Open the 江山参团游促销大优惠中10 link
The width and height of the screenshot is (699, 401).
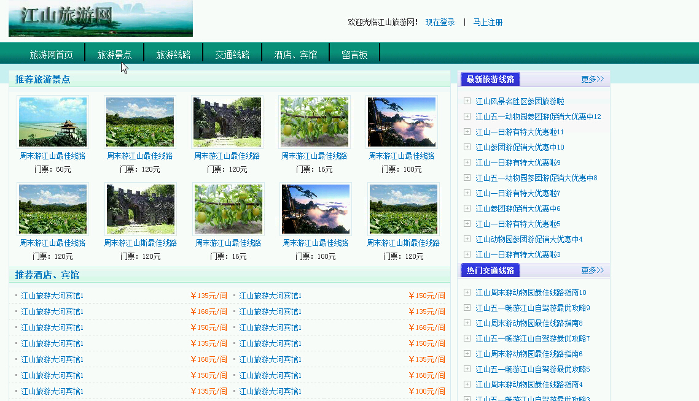(x=520, y=147)
